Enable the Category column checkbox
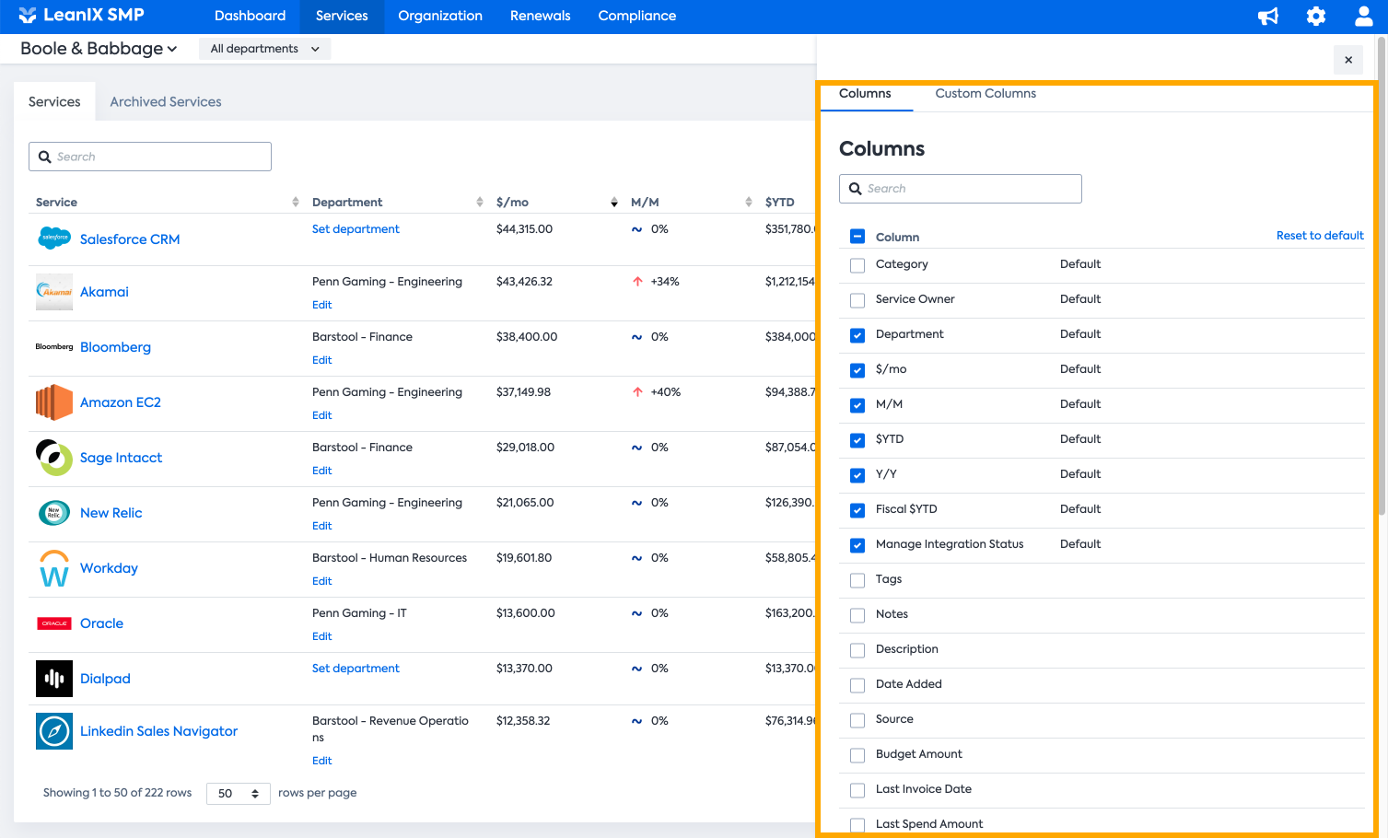The height and width of the screenshot is (838, 1388). [857, 265]
